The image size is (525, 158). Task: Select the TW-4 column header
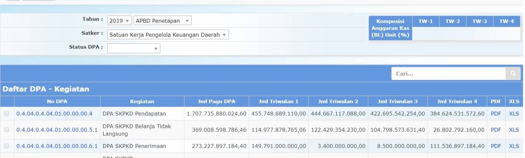click(506, 21)
